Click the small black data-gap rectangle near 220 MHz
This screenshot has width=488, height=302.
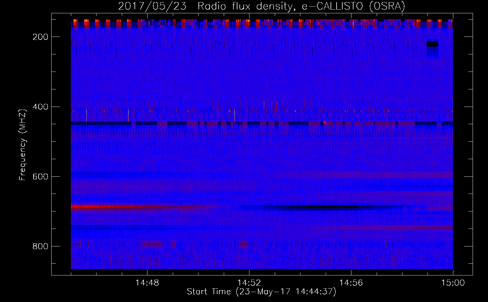tap(432, 44)
